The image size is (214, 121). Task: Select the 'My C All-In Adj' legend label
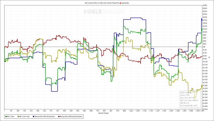pyautogui.click(x=24, y=116)
